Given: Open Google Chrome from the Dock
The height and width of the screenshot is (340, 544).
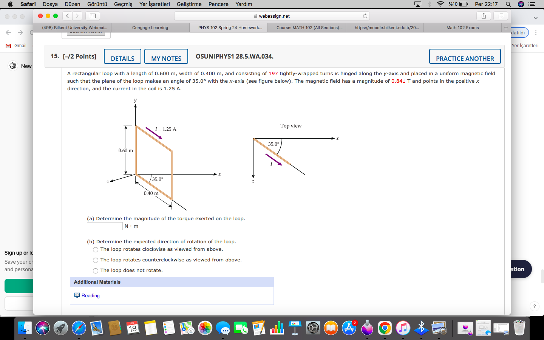Looking at the screenshot, I should (x=385, y=328).
